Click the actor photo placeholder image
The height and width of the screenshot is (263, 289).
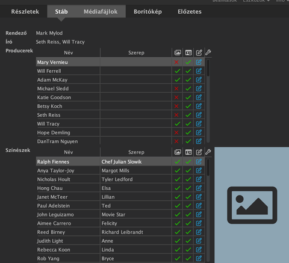[x=252, y=205]
